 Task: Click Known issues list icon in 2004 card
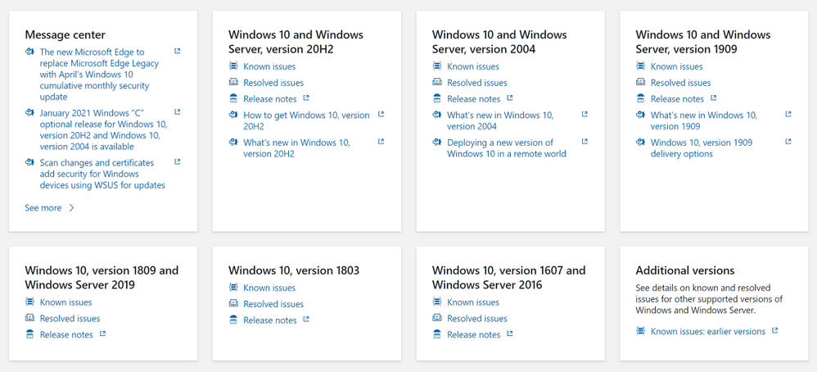[x=436, y=66]
